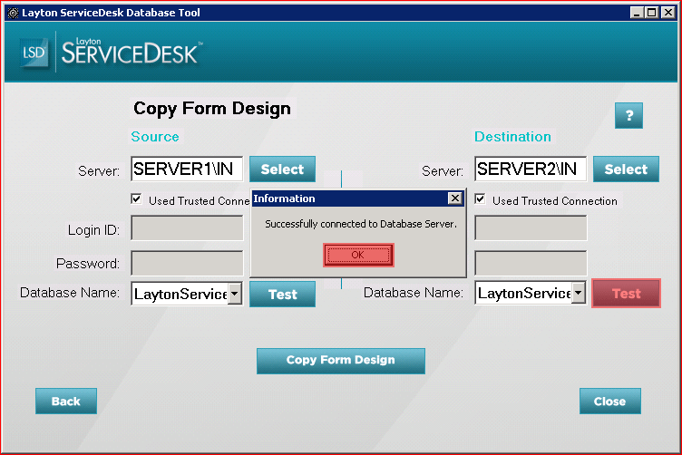Click the LSD logo icon in header
Screen dimensions: 682x455
(x=34, y=53)
